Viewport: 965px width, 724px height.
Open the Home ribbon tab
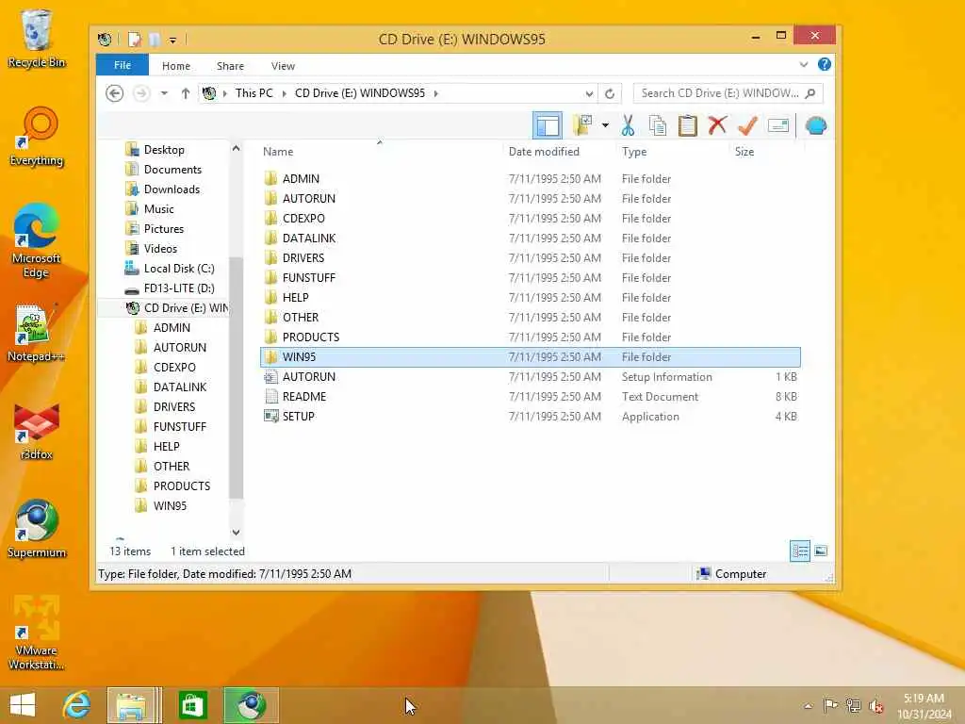coord(176,66)
